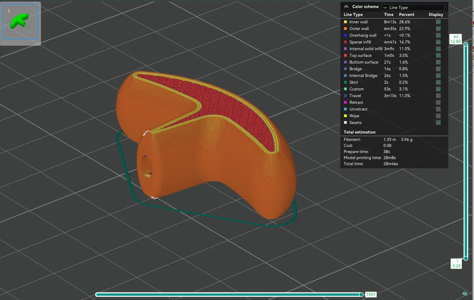Toggle Overhang wall display checkbox
The image size is (474, 300).
coord(438,36)
